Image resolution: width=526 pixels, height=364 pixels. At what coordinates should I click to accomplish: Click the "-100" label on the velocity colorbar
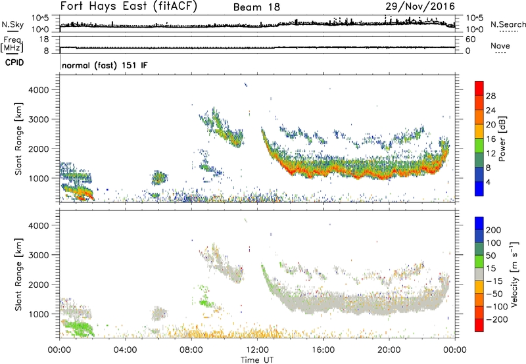tap(497, 307)
